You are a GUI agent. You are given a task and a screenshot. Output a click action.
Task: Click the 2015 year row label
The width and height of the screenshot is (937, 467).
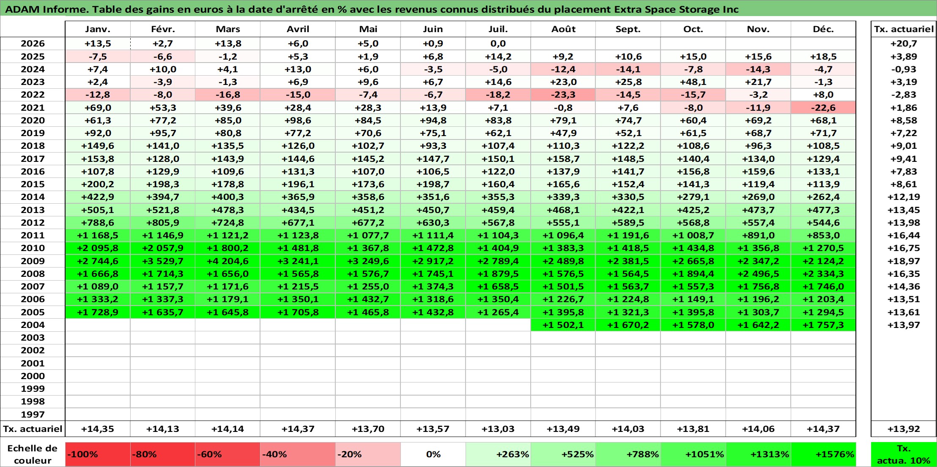(x=33, y=184)
